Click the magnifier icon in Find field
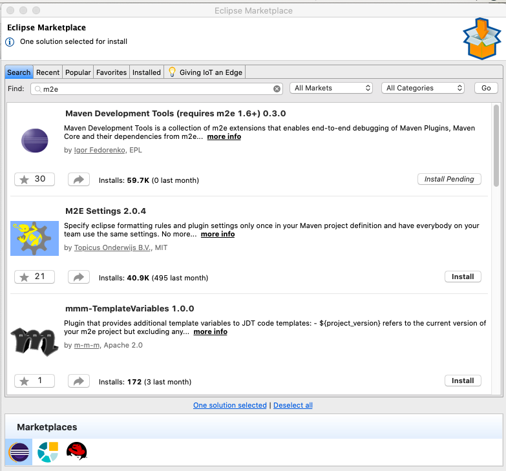This screenshot has height=471, width=506. click(x=37, y=89)
